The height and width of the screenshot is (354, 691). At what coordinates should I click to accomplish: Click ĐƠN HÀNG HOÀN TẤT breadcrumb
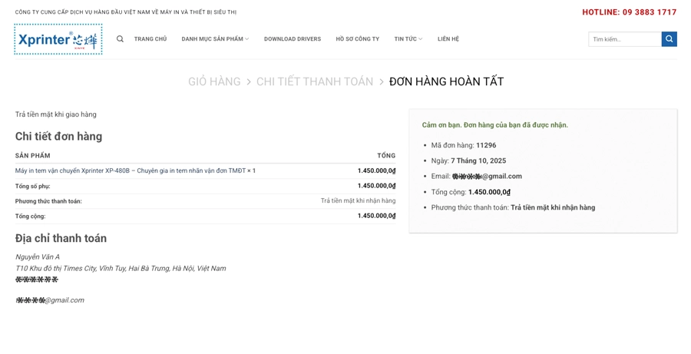(446, 81)
